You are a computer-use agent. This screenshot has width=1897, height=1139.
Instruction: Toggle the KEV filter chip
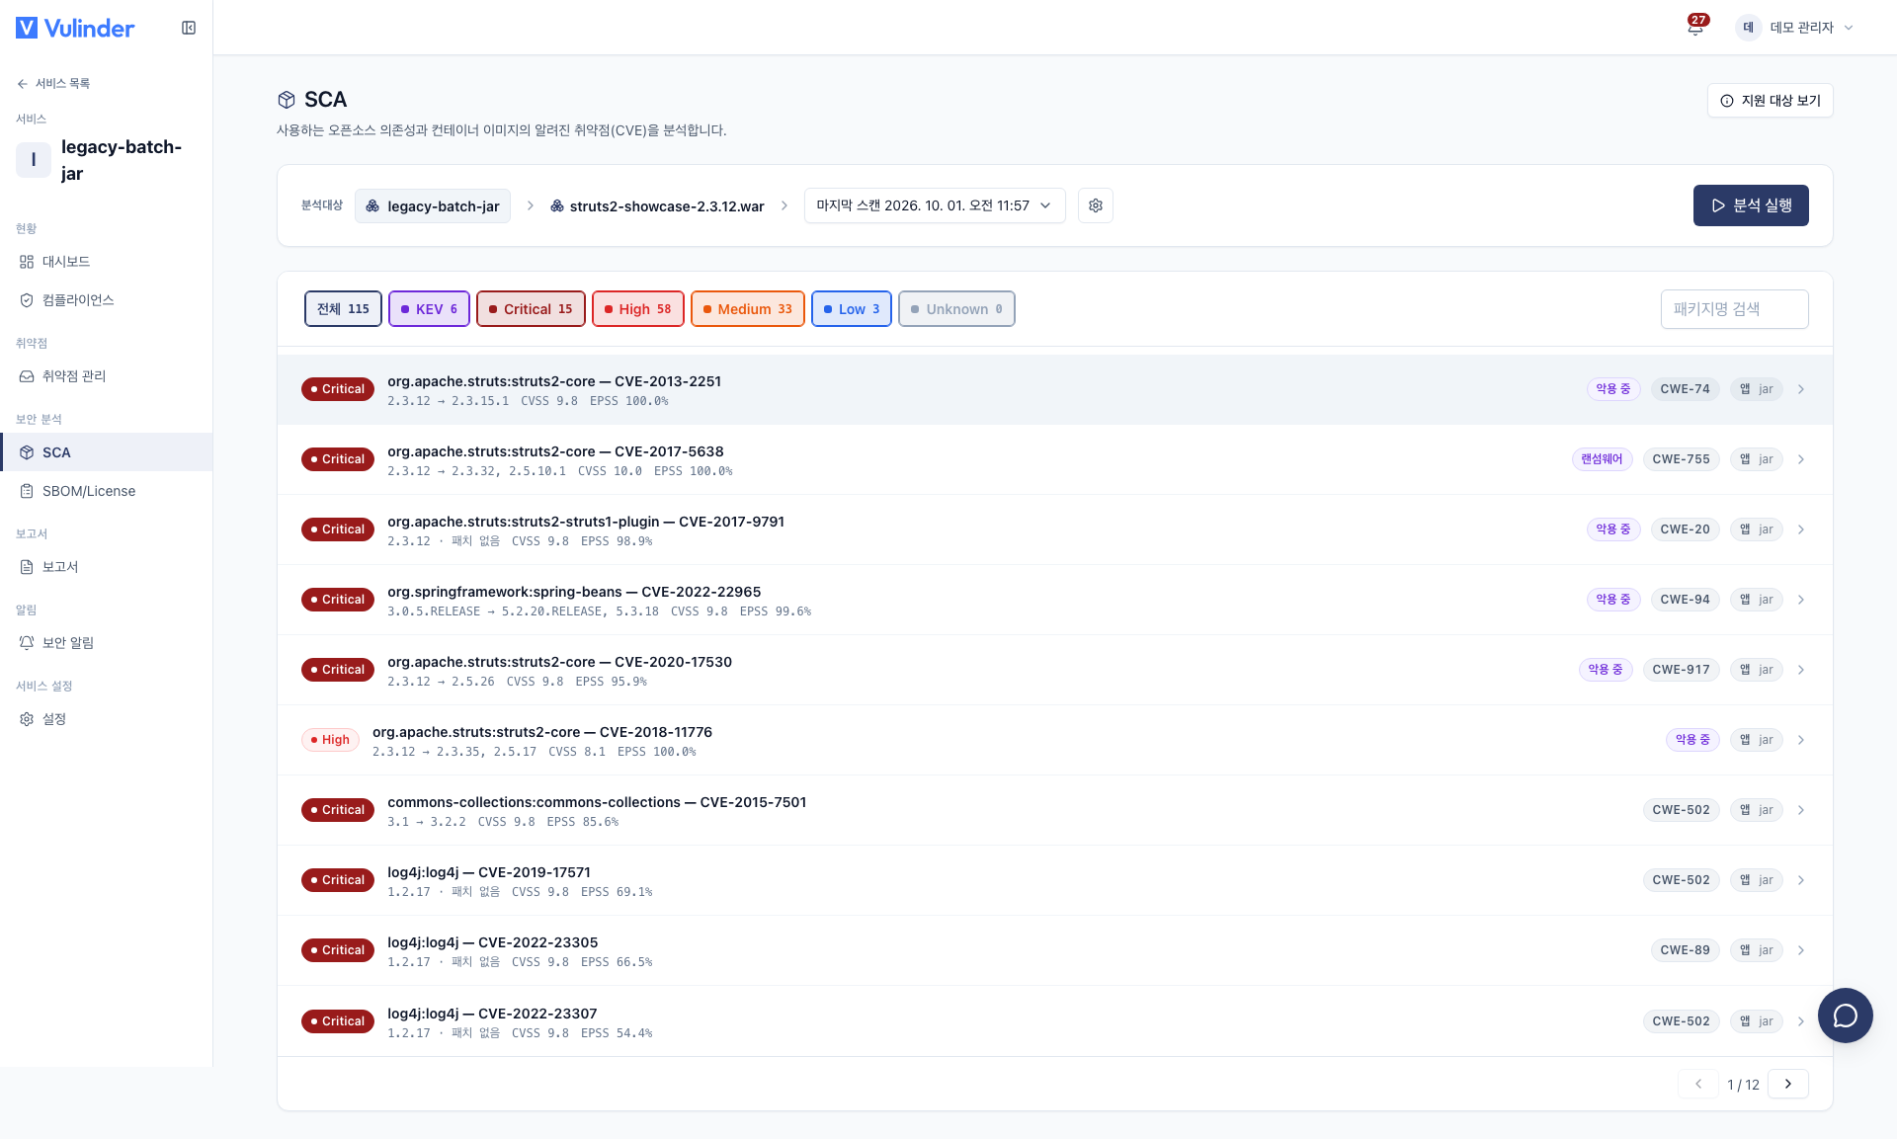(x=429, y=309)
